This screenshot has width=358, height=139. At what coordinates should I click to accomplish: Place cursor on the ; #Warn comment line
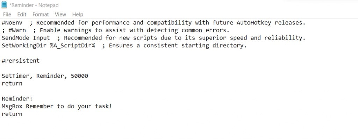point(115,30)
